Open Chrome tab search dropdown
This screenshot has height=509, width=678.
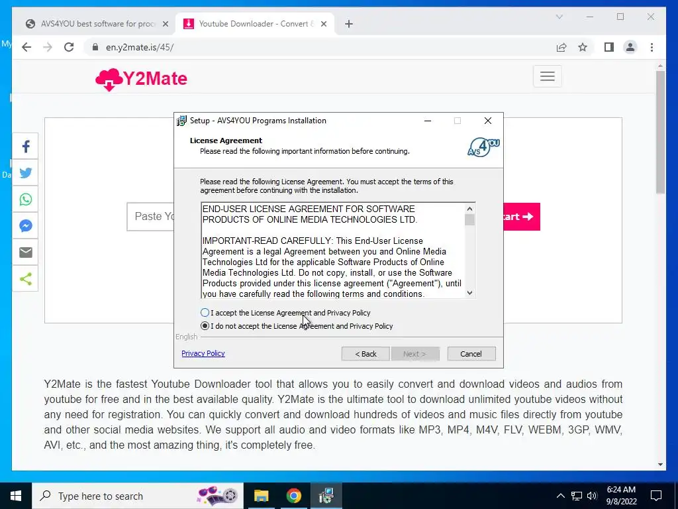point(559,17)
